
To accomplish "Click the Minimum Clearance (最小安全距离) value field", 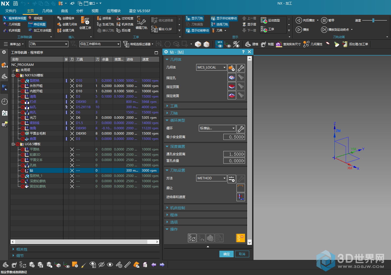I will [234, 137].
